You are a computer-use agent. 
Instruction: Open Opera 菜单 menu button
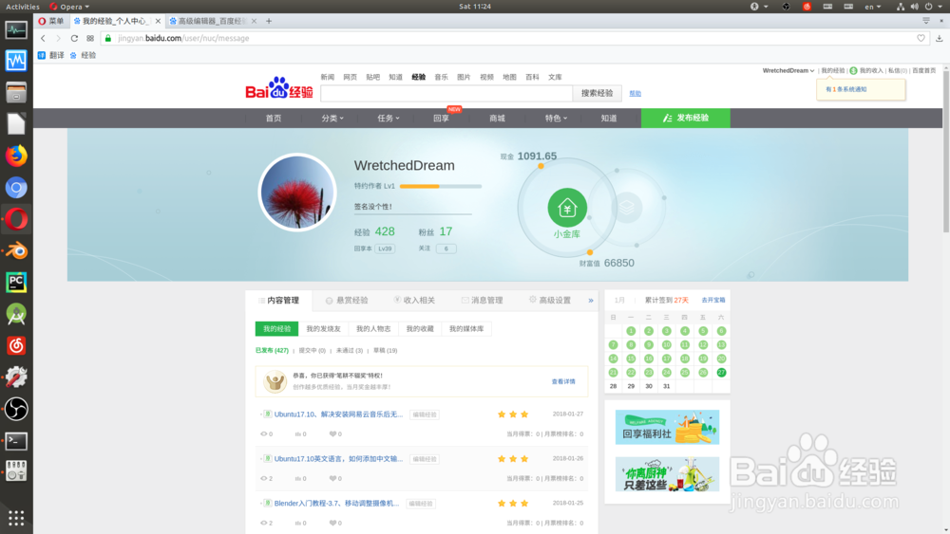point(51,21)
